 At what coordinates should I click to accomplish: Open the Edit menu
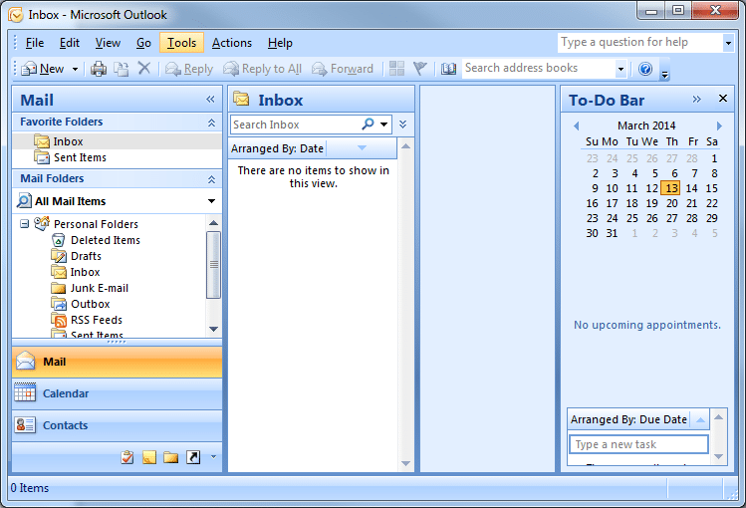70,43
